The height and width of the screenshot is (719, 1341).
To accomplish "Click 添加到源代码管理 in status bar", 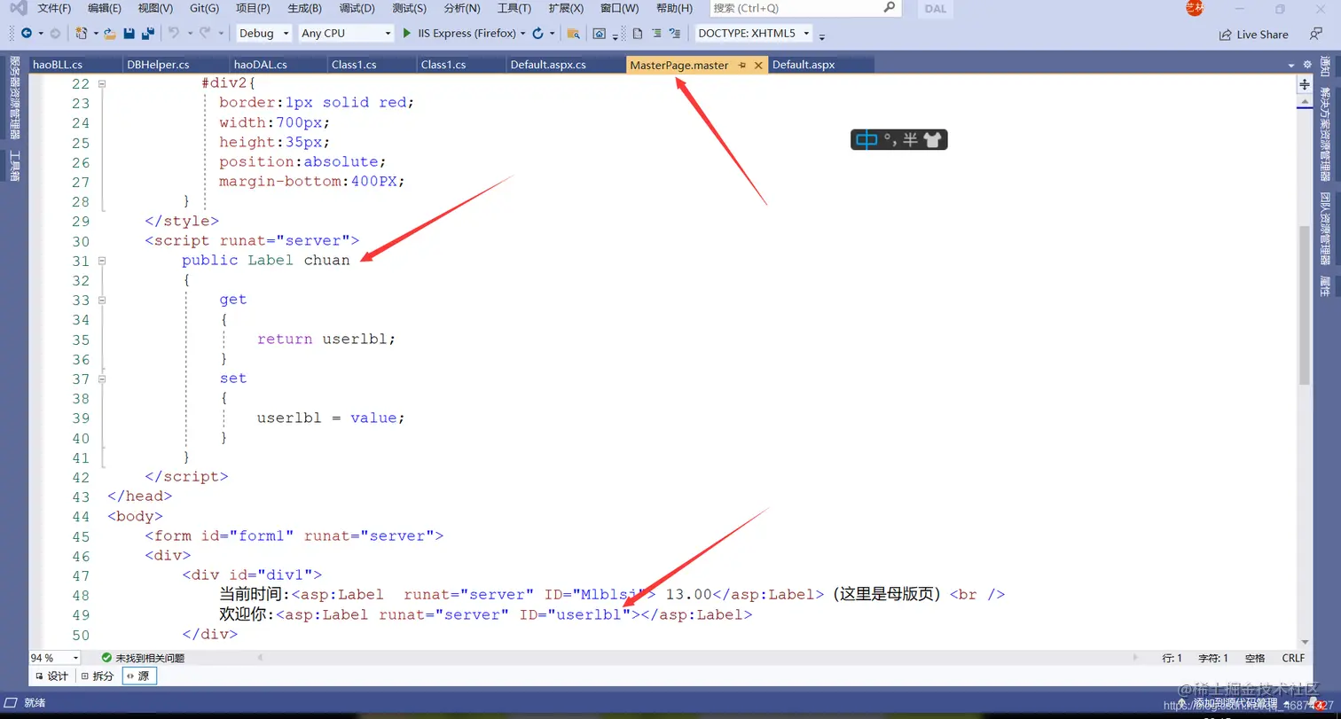I will [1233, 703].
